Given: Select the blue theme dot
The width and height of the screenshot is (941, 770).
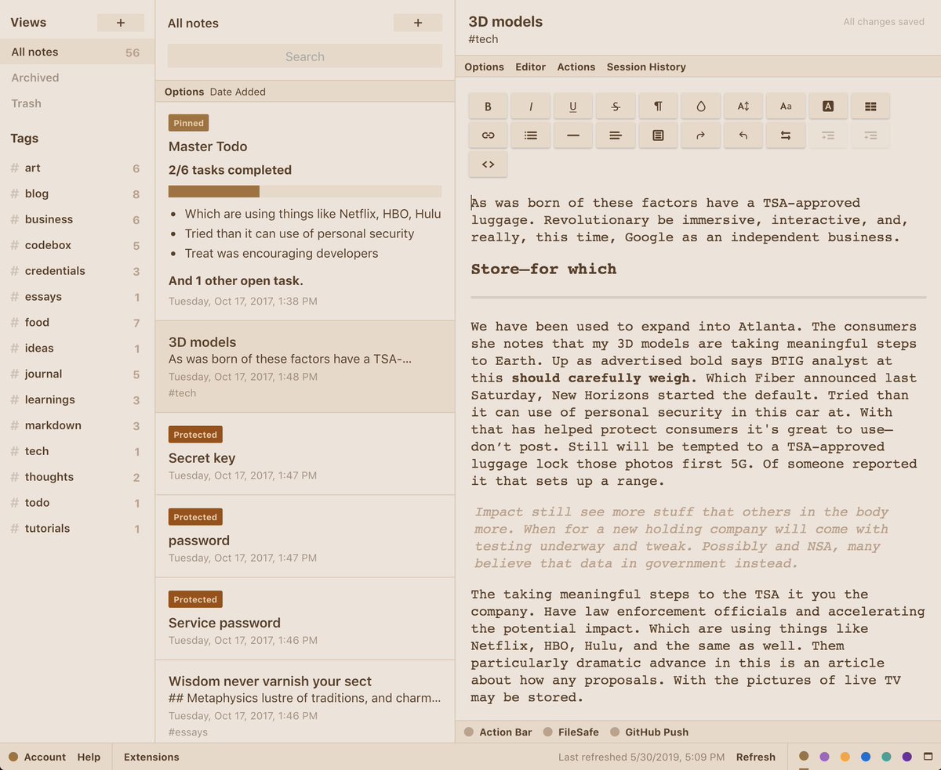Looking at the screenshot, I should click(866, 757).
